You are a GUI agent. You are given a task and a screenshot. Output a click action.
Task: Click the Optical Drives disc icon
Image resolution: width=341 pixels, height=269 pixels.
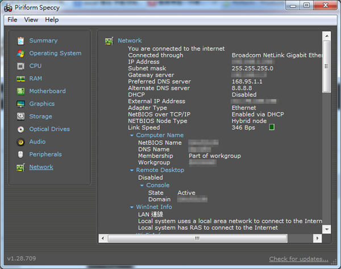(x=20, y=129)
